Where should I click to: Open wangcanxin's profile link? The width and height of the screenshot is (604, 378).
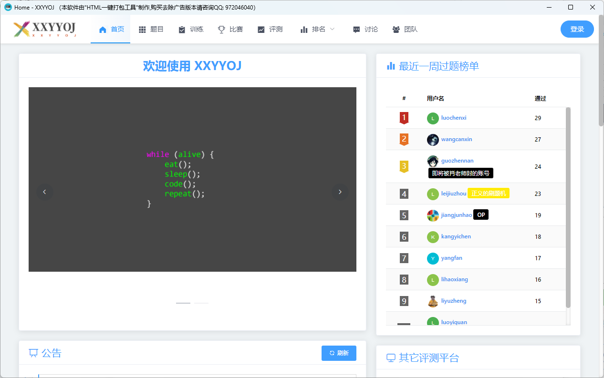[x=457, y=139]
